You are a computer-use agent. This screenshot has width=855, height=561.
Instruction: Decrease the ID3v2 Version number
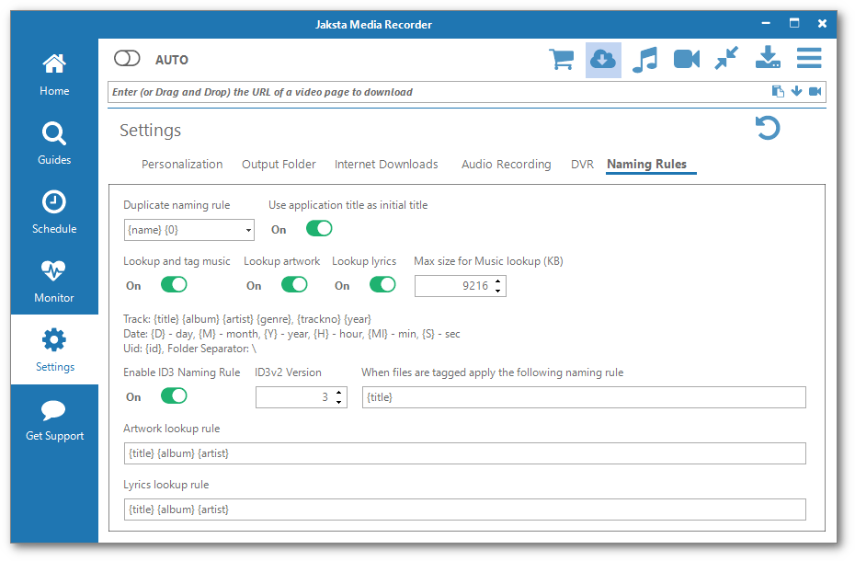pyautogui.click(x=339, y=402)
